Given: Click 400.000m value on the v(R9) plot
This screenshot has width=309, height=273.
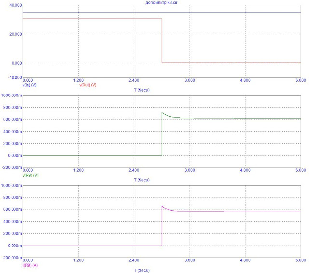Looking at the screenshot, I should pos(13,132).
